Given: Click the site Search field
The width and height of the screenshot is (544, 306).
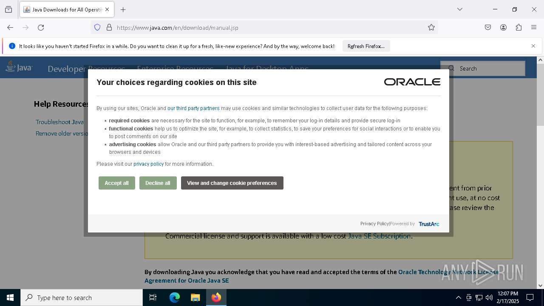Looking at the screenshot, I should pyautogui.click(x=482, y=68).
